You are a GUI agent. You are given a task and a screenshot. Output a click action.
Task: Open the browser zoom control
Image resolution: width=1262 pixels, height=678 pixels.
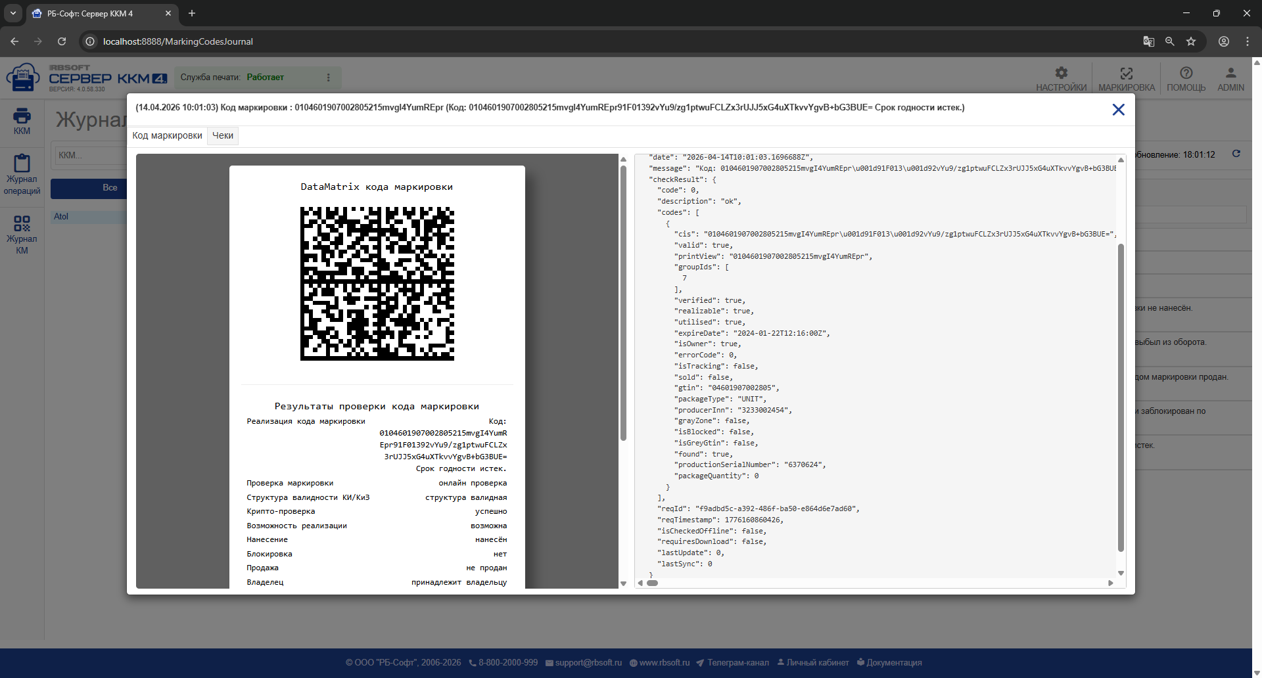(x=1169, y=41)
